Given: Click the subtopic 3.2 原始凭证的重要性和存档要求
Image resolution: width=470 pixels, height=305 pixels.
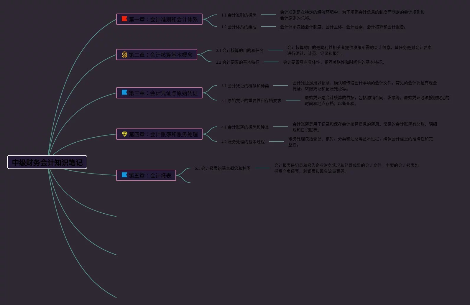Looking at the screenshot, I should click(251, 100).
